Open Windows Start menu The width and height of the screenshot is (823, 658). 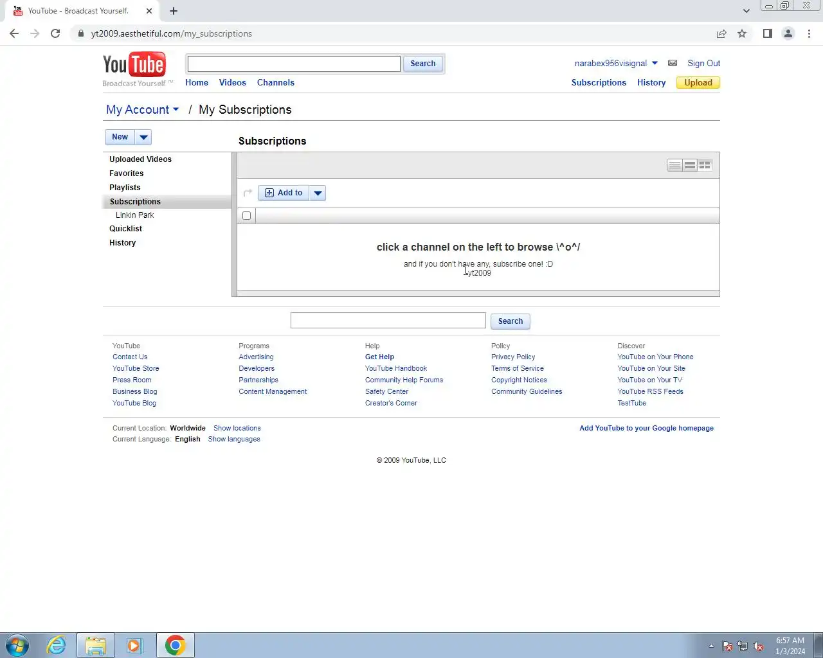[x=17, y=645]
